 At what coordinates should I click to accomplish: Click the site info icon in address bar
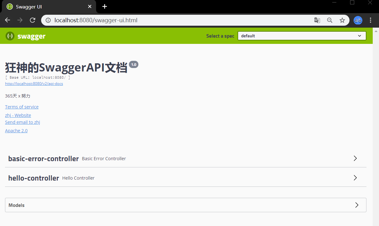click(x=48, y=20)
